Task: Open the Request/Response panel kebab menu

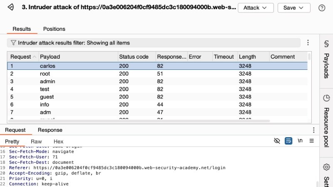Action: point(313,130)
